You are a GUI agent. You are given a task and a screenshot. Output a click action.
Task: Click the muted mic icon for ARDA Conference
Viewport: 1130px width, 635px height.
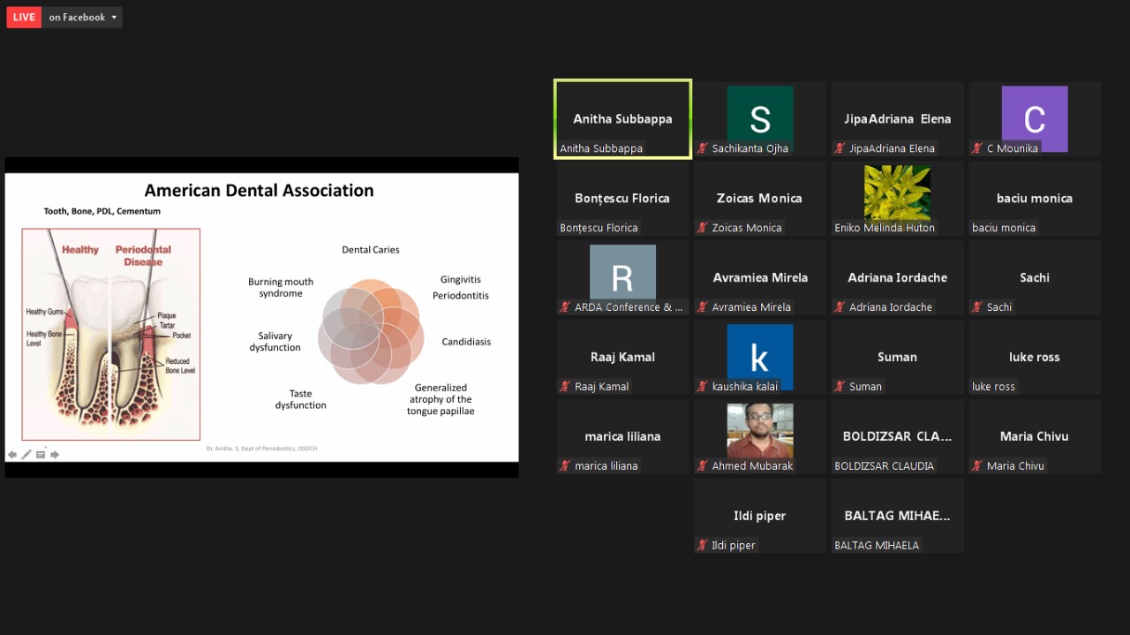tap(565, 307)
